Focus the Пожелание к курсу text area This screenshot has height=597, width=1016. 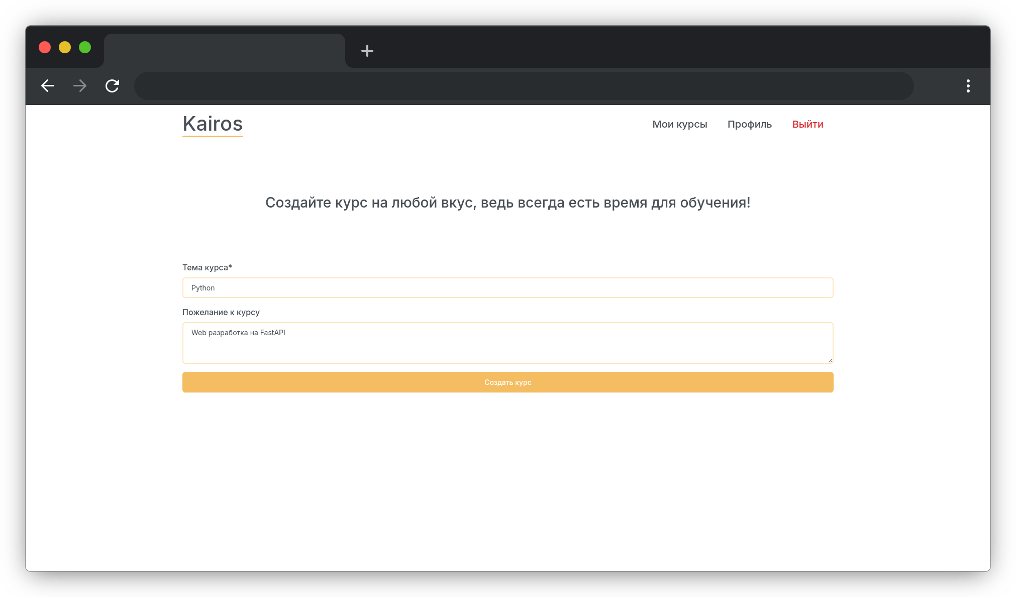click(507, 343)
